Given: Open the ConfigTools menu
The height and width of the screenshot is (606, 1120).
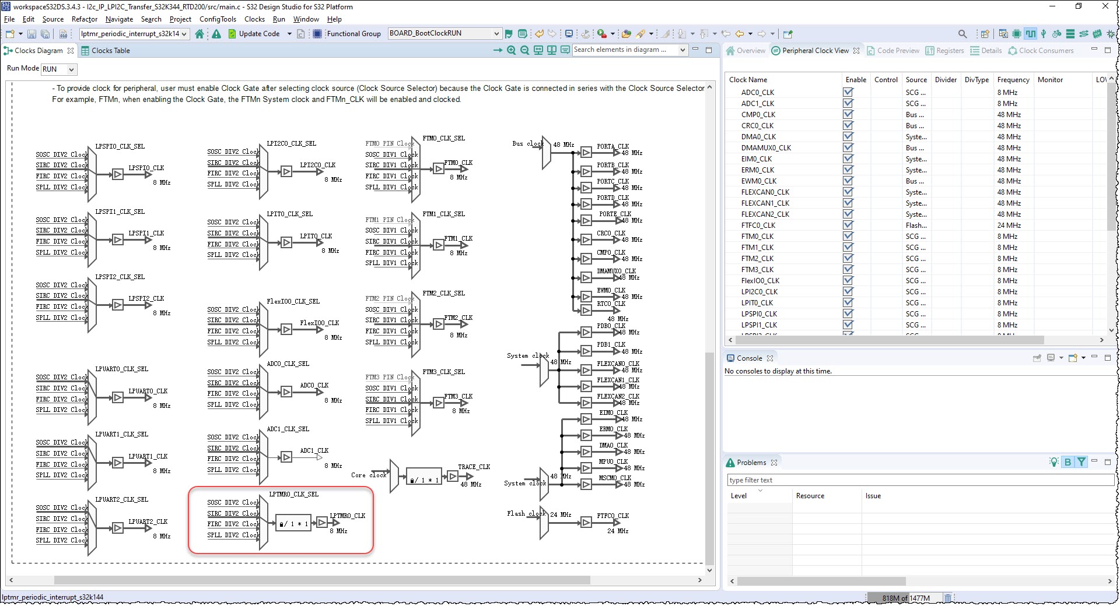Looking at the screenshot, I should 217,19.
